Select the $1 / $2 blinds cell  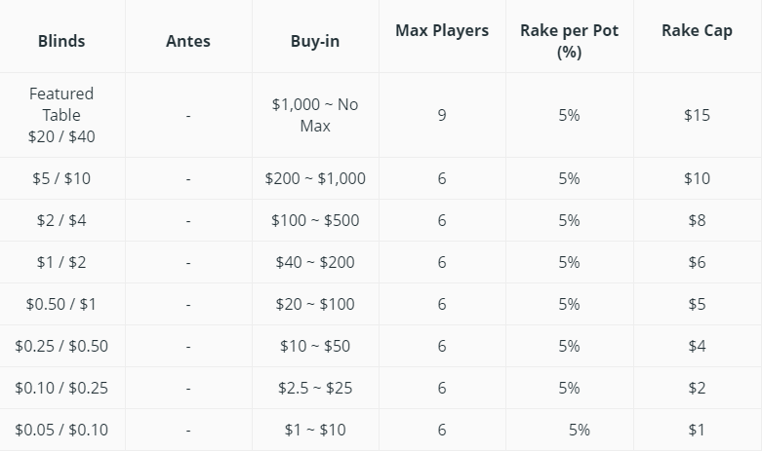pos(61,262)
